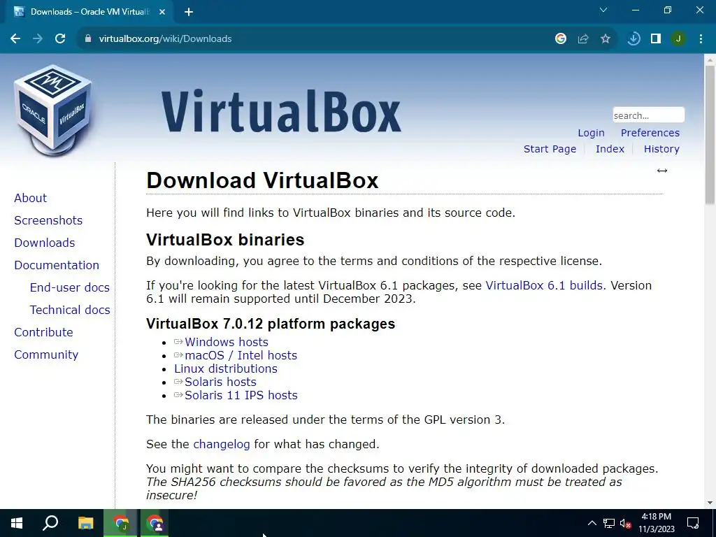Open a new browser tab
Image resolution: width=716 pixels, height=537 pixels.
click(189, 12)
